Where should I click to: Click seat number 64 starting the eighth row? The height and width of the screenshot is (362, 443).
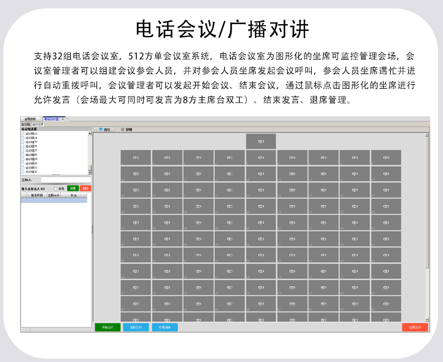(136, 272)
